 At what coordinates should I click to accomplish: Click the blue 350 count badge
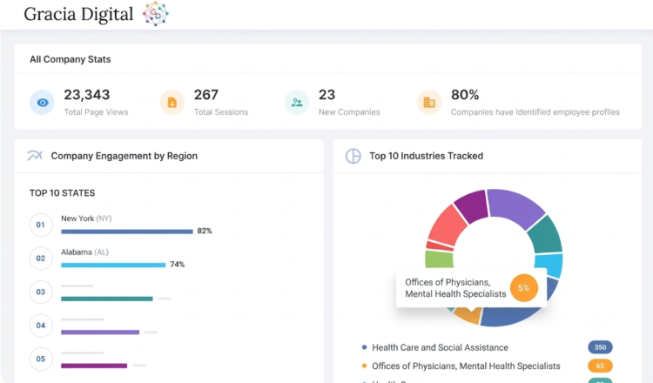[600, 347]
